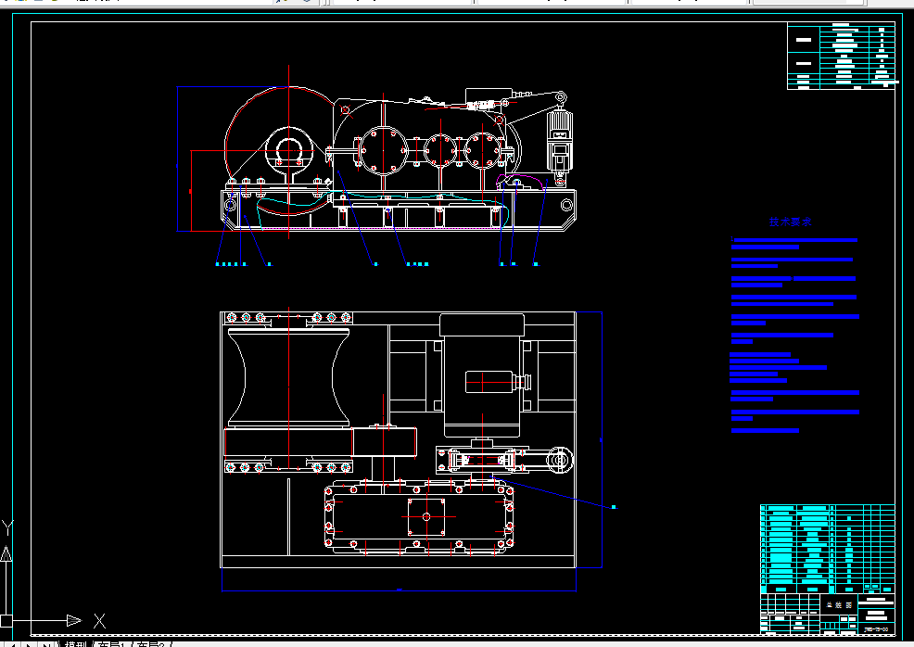Select the 总装图 title block text
This screenshot has width=914, height=647.
(839, 605)
